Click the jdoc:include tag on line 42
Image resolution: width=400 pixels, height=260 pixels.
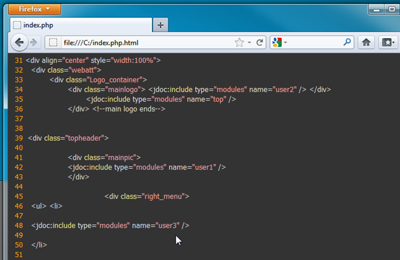(147, 167)
